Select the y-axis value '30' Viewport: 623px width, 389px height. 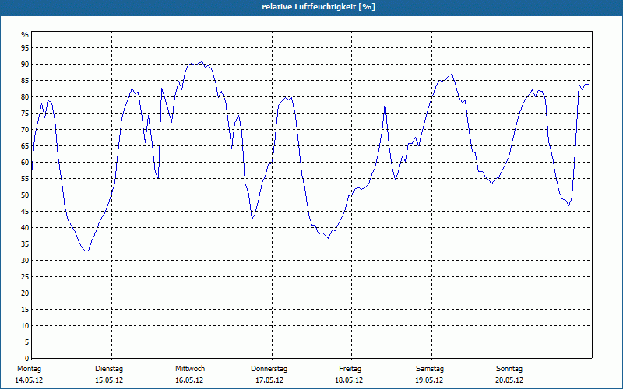pyautogui.click(x=25, y=261)
